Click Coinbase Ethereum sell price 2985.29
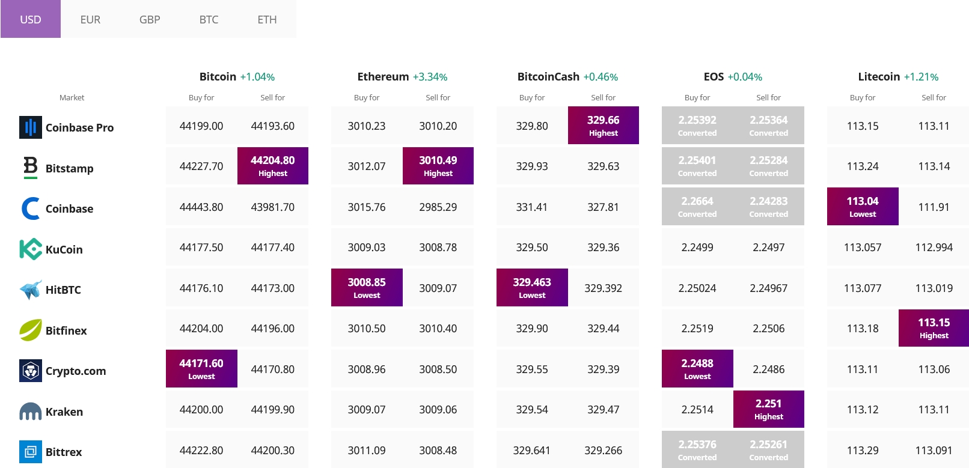The height and width of the screenshot is (468, 969). (x=438, y=207)
